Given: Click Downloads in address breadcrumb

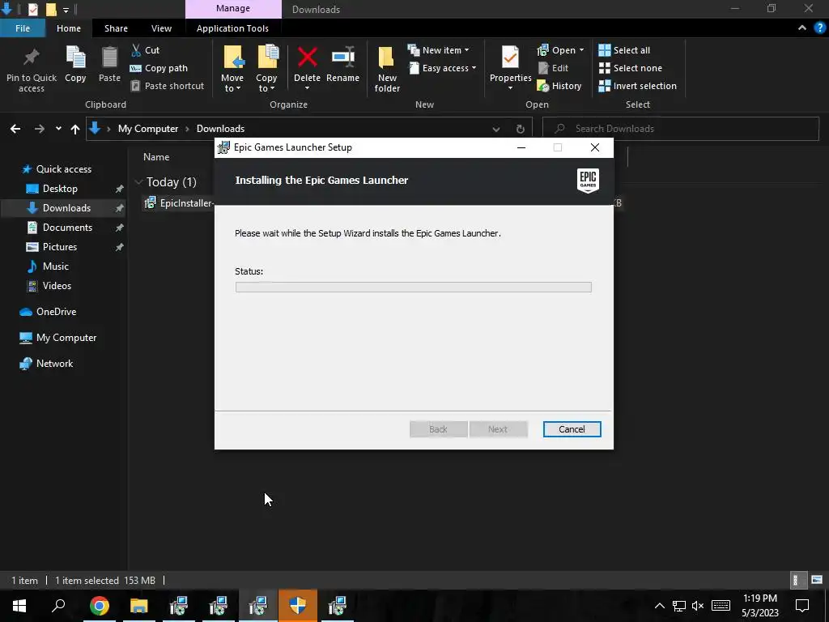Looking at the screenshot, I should pyautogui.click(x=220, y=129).
